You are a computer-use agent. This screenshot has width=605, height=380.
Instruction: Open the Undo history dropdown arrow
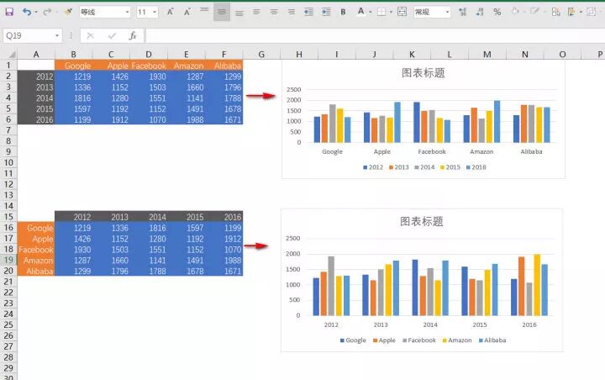tap(36, 13)
